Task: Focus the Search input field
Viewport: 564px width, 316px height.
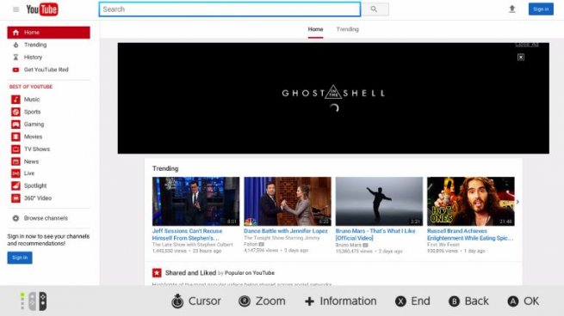Action: point(230,9)
